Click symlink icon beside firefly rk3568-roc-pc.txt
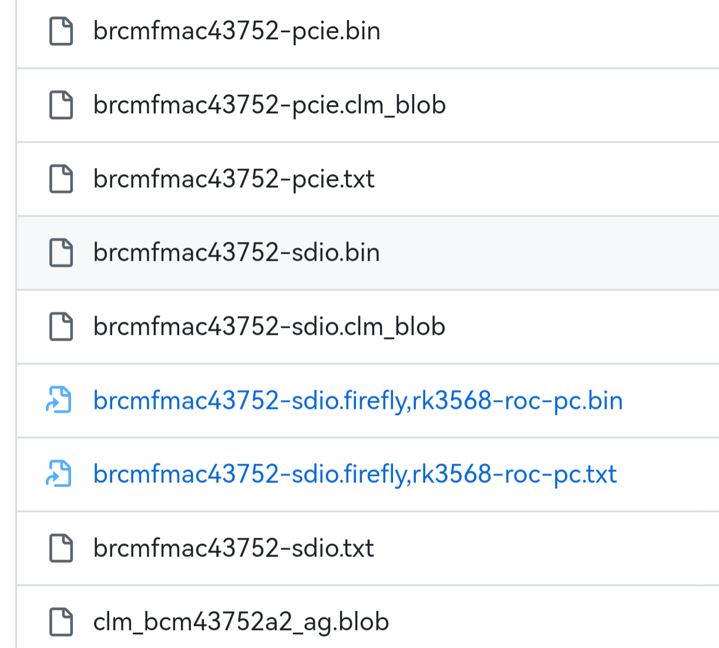The image size is (719, 648). (59, 474)
